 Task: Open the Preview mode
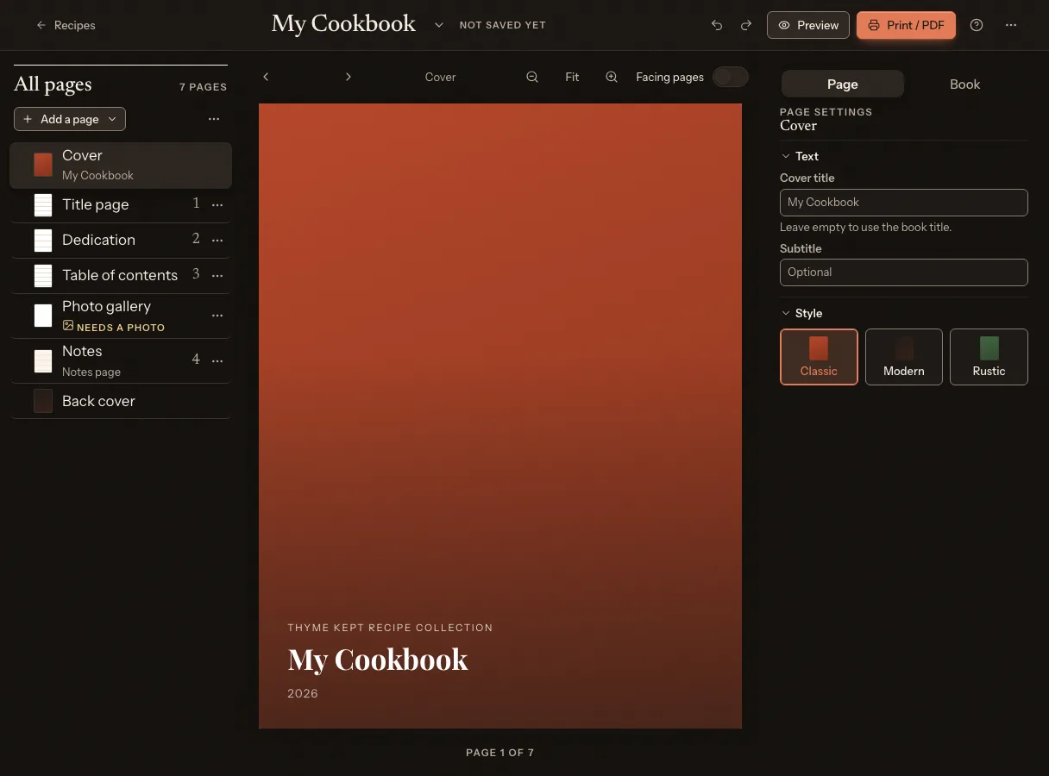coord(808,25)
